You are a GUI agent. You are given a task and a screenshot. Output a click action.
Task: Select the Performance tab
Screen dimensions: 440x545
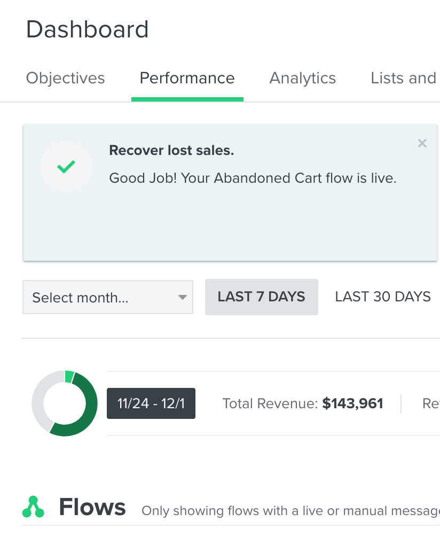187,78
